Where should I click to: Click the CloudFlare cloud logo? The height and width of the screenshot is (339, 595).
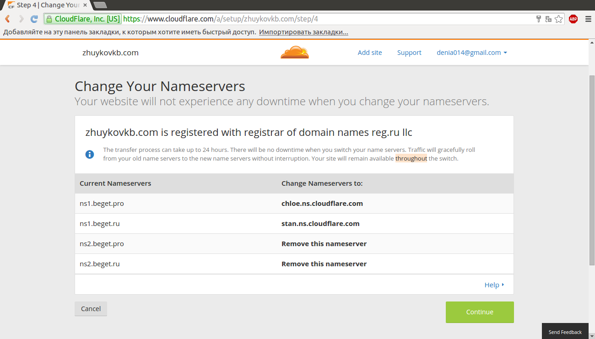pyautogui.click(x=295, y=52)
